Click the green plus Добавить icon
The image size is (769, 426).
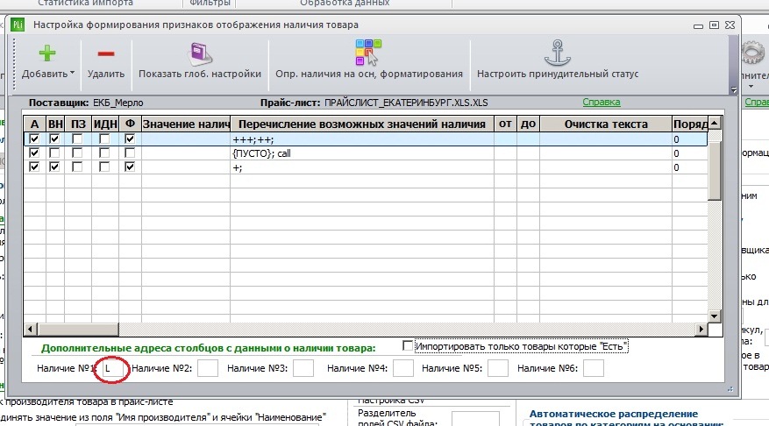coord(47,53)
